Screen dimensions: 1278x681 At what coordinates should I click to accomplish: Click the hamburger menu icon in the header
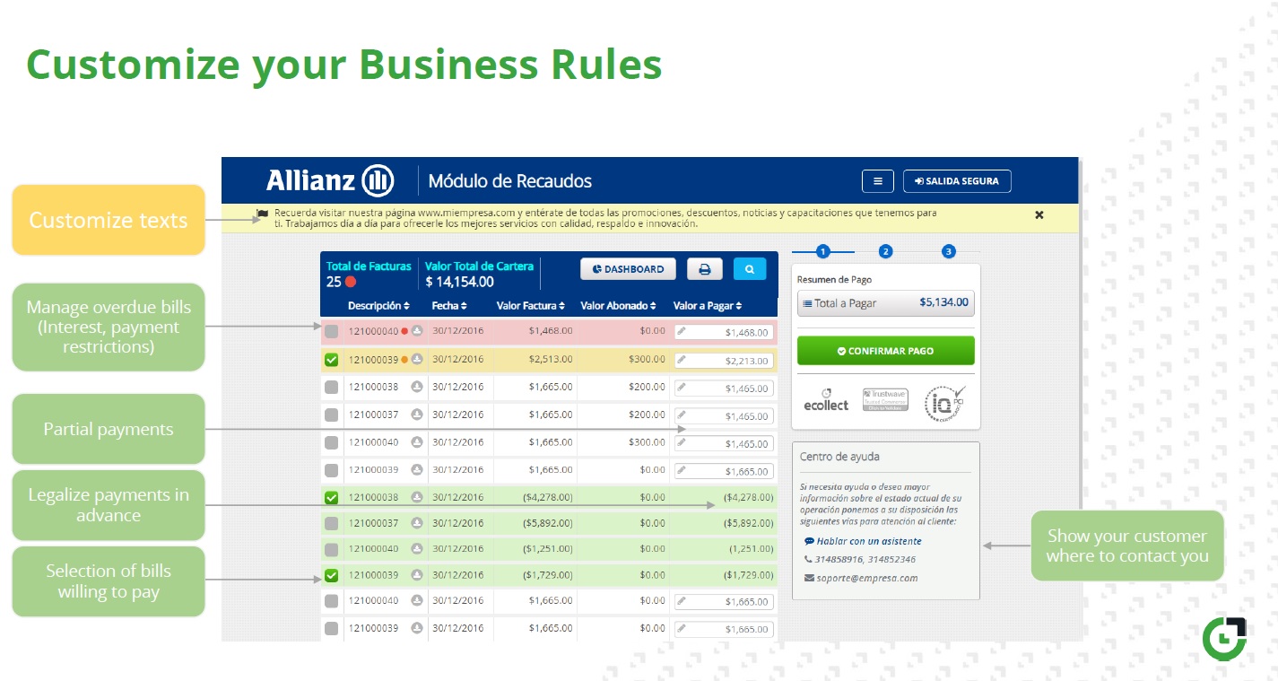pyautogui.click(x=877, y=181)
